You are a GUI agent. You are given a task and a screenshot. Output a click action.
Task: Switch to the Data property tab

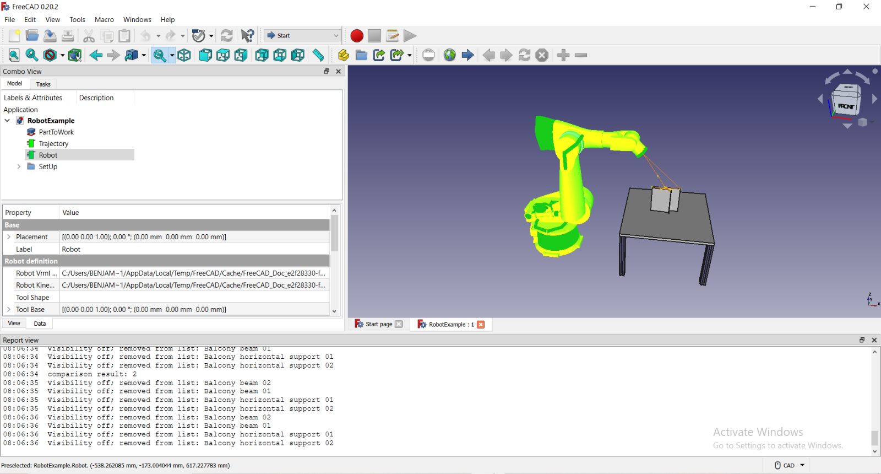(x=40, y=324)
